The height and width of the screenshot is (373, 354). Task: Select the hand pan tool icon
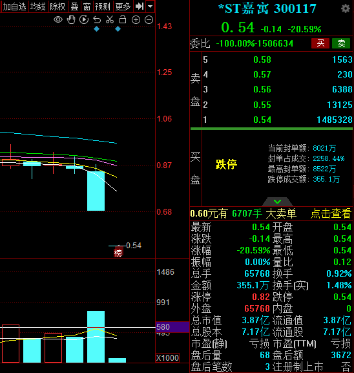click(71, 19)
